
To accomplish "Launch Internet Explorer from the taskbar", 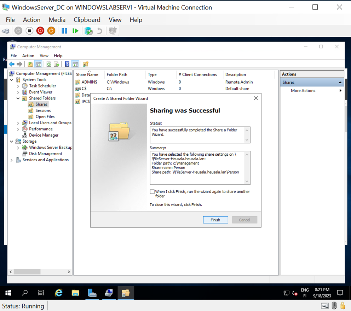I will coord(58,293).
